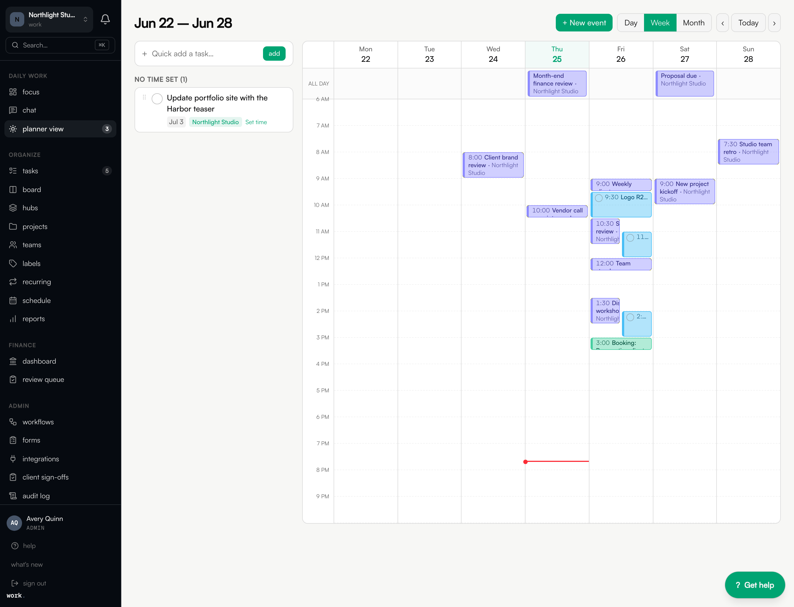The height and width of the screenshot is (607, 794).
Task: Open the 9:00 Weekly event on Friday
Action: [621, 185]
